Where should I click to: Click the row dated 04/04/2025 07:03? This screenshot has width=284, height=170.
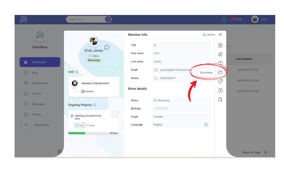[x=248, y=80]
